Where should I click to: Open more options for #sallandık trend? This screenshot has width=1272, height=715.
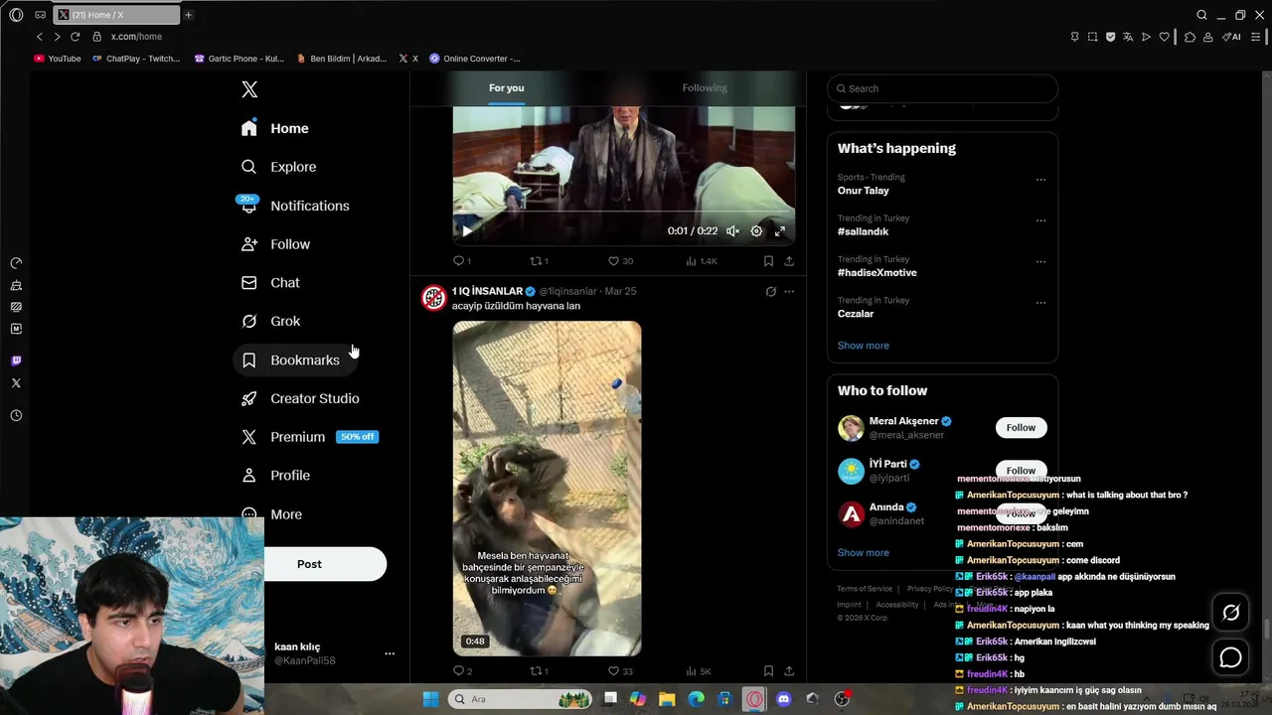[x=1040, y=220]
